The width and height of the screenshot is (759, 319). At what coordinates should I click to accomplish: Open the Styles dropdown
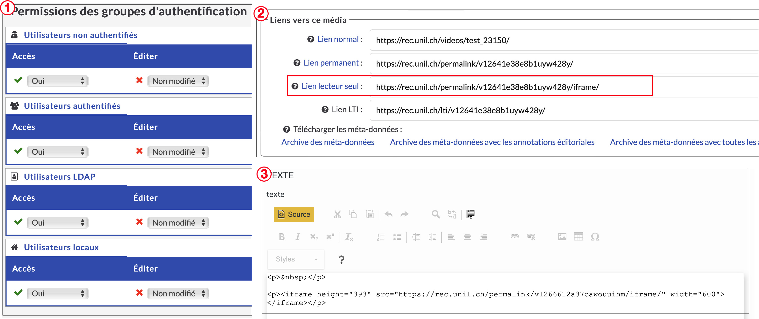(x=296, y=259)
